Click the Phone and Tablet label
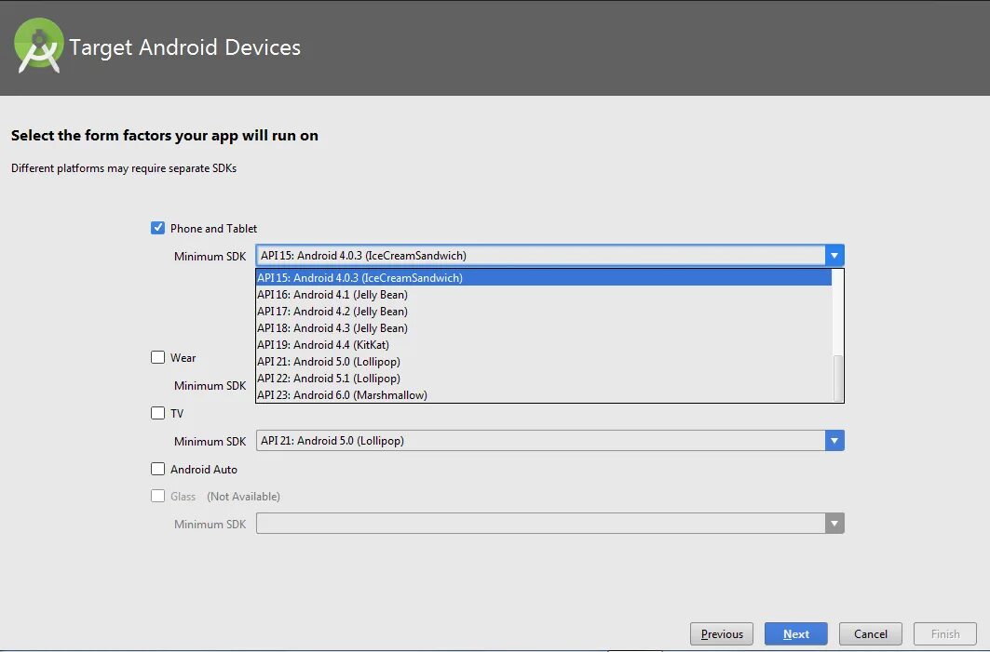The height and width of the screenshot is (652, 990). pos(213,228)
